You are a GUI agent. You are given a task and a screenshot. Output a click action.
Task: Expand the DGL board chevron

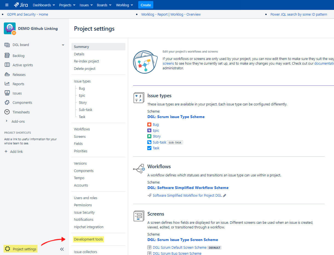(63, 45)
